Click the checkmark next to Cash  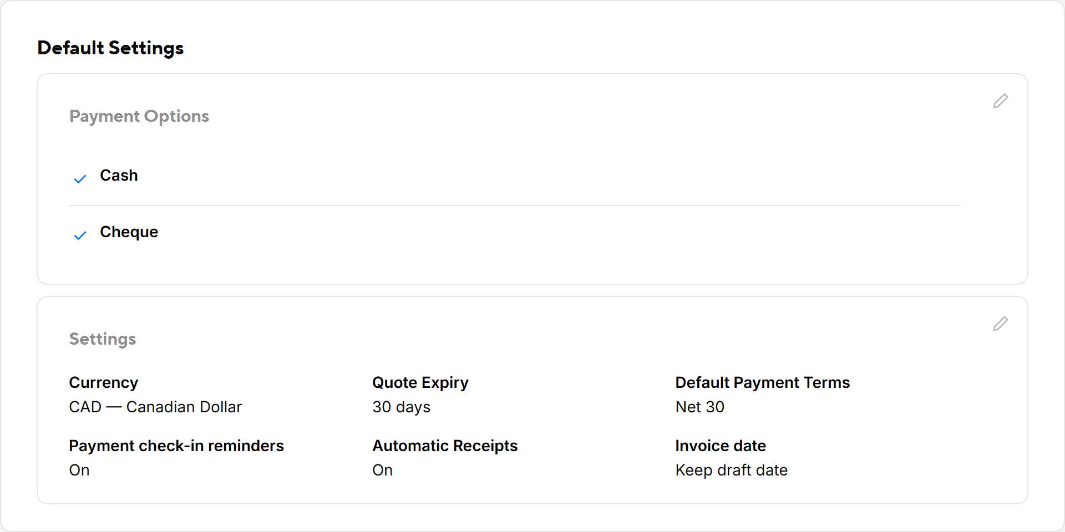tap(80, 179)
